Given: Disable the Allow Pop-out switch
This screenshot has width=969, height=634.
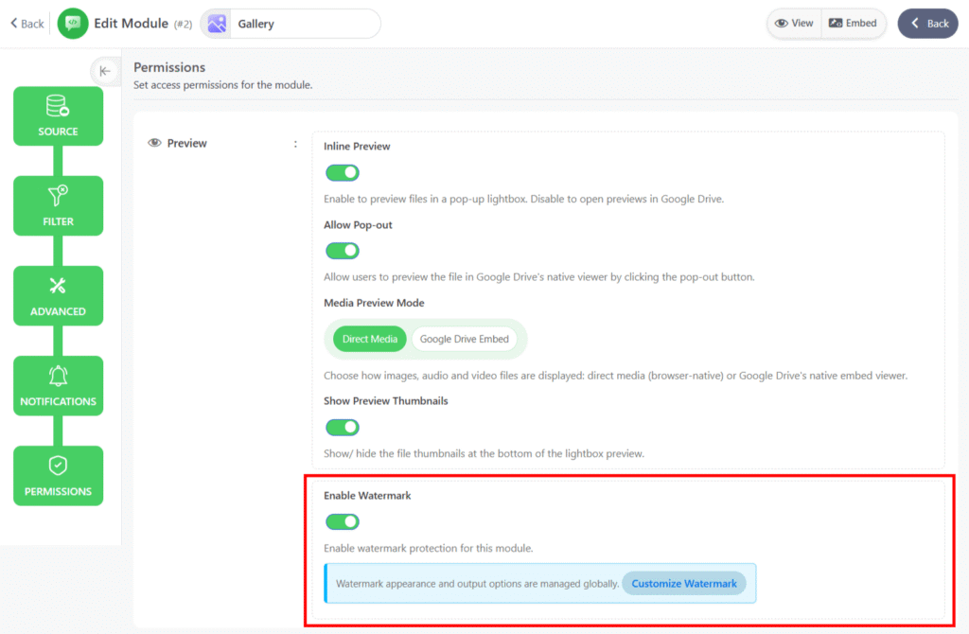Looking at the screenshot, I should (343, 251).
